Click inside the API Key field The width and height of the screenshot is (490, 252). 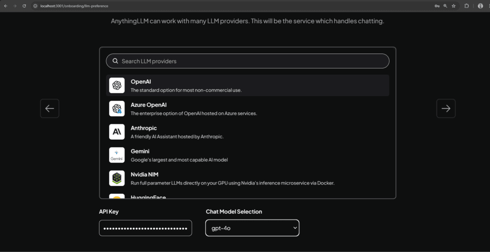pyautogui.click(x=145, y=228)
